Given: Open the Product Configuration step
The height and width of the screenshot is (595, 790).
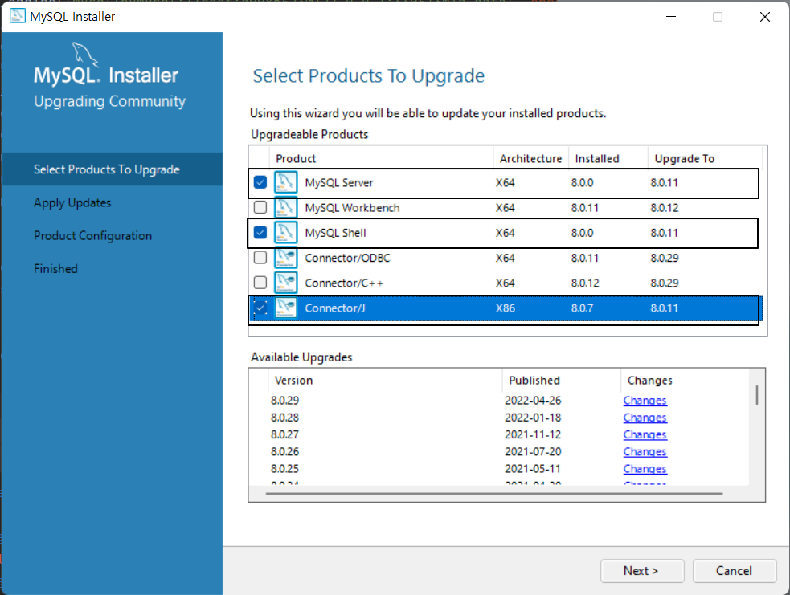Looking at the screenshot, I should (x=92, y=235).
